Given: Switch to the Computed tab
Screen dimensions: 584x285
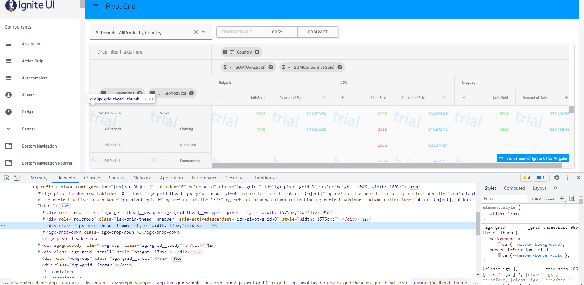Looking at the screenshot, I should pyautogui.click(x=514, y=188).
